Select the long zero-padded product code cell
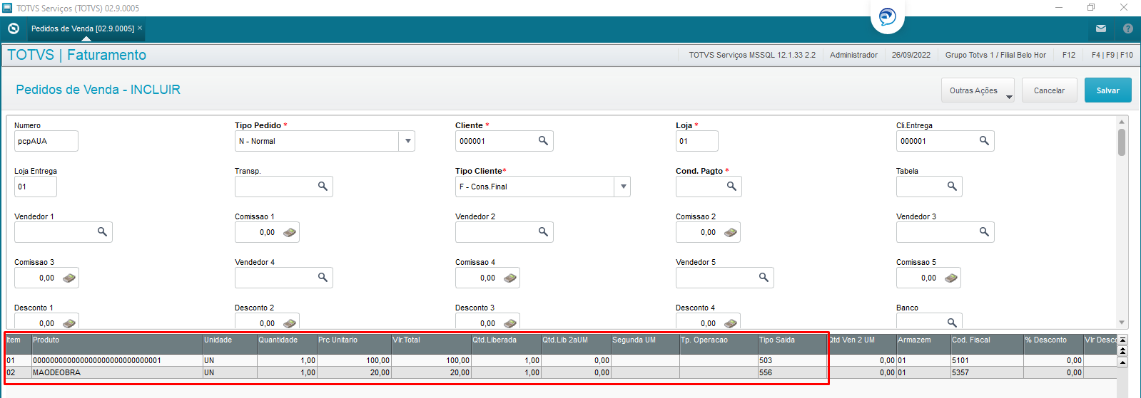Screen dimensions: 1141x398 [117, 360]
